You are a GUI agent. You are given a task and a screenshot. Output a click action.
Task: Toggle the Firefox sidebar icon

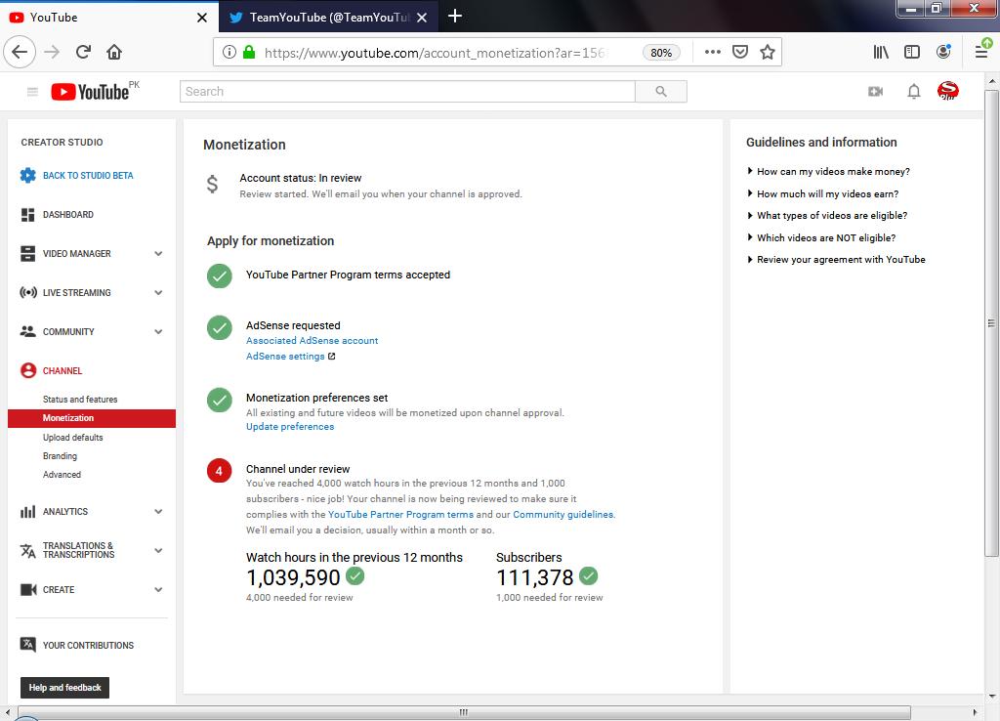tap(912, 52)
